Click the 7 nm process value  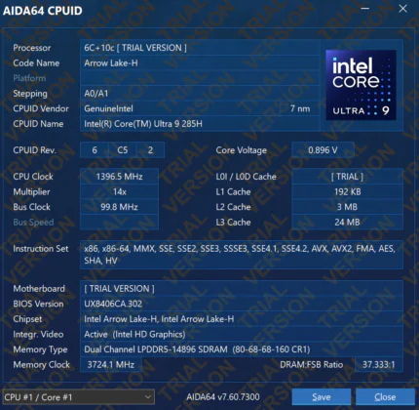coord(300,108)
